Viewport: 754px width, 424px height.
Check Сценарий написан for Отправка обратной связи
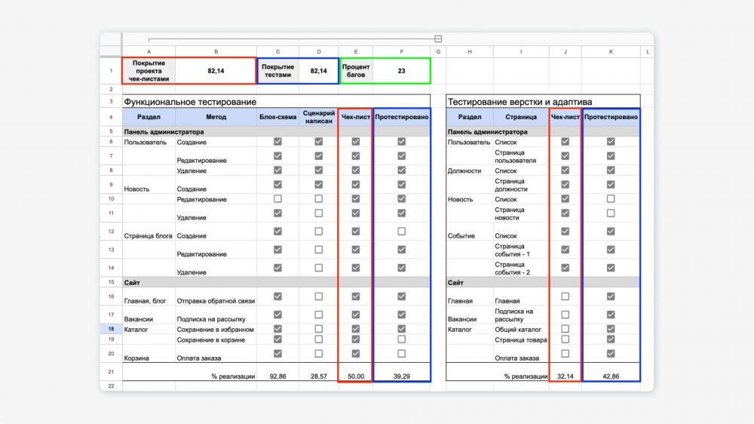(318, 296)
